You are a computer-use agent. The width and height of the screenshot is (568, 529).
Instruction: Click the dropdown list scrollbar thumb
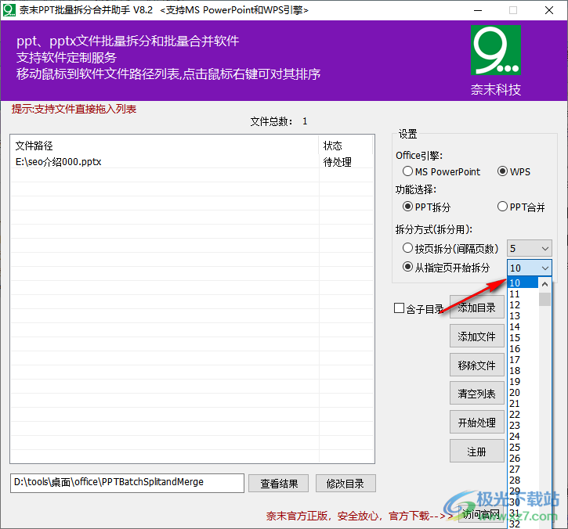tap(544, 299)
